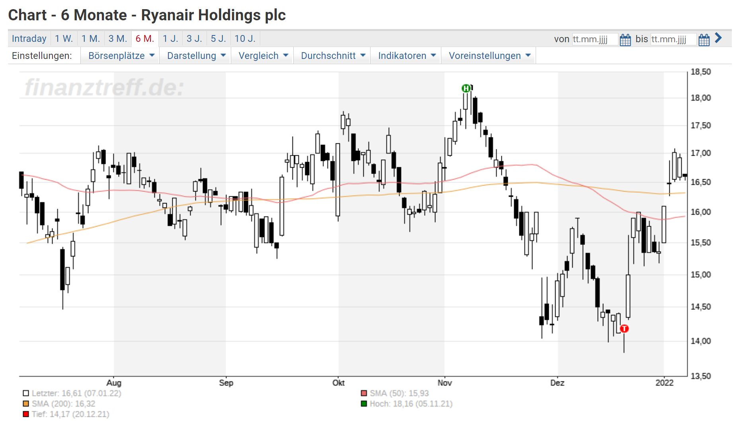Click the 'Sep' month axis label
Image resolution: width=737 pixels, height=430 pixels.
226,383
